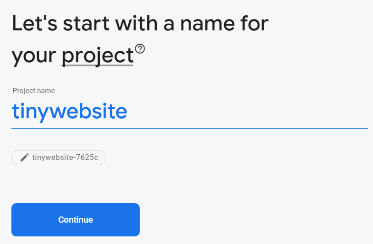Viewport: 373px width, 244px height.
Task: Select the Project name label
Action: [x=34, y=91]
